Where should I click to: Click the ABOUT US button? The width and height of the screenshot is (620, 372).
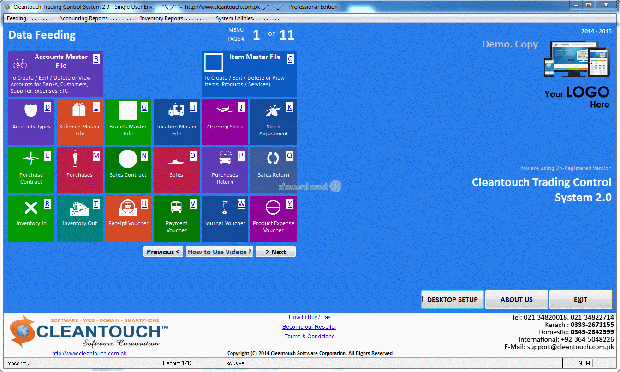pos(517,300)
